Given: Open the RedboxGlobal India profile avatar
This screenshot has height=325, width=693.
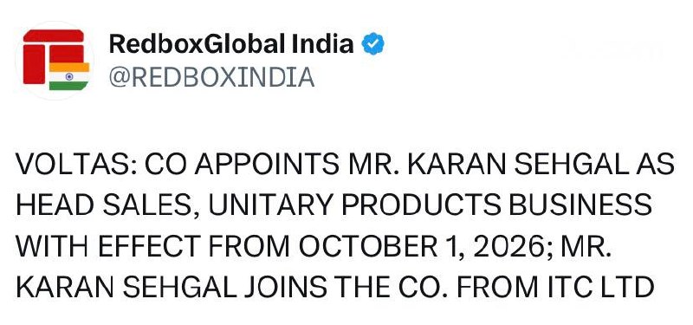Looking at the screenshot, I should click(x=55, y=60).
